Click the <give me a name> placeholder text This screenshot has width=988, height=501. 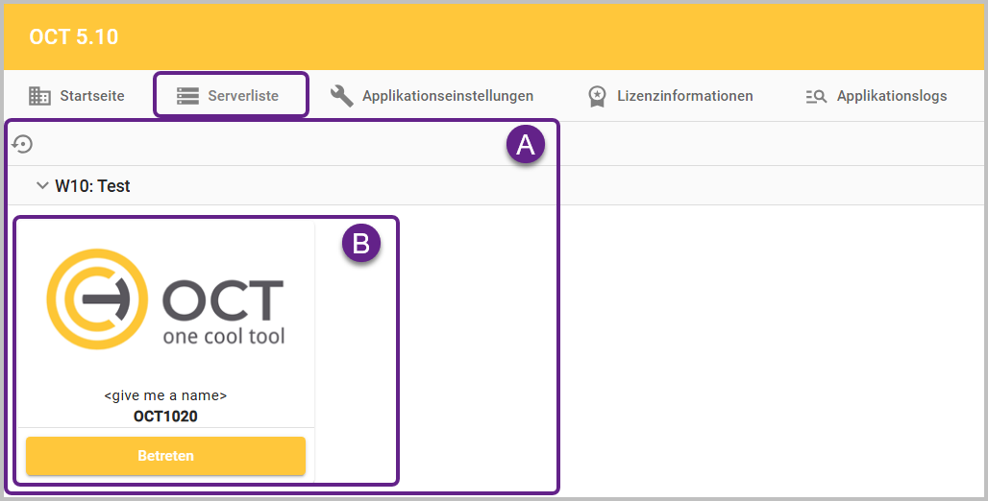point(165,395)
